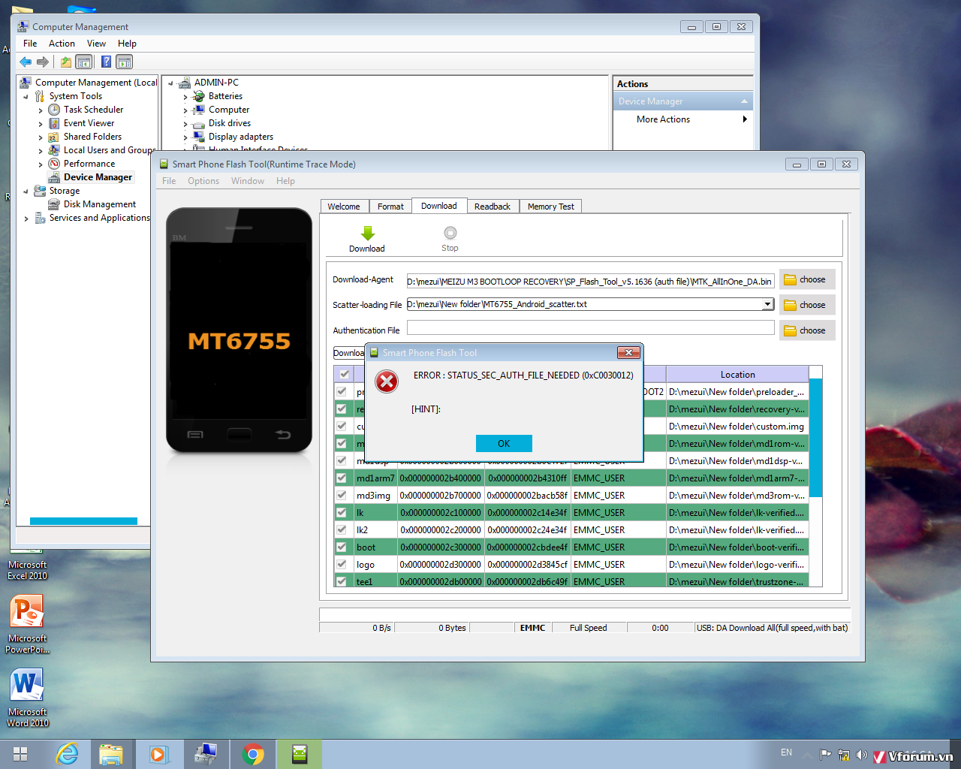
Task: Expand the Display adapters device category
Action: click(x=185, y=137)
